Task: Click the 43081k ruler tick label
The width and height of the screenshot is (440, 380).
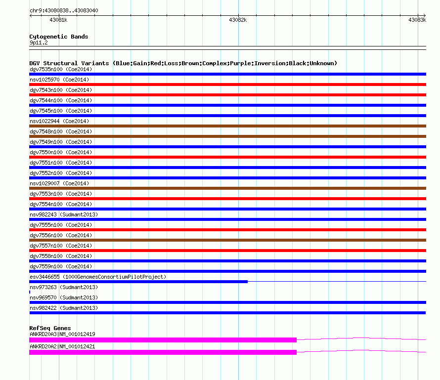Action: (x=58, y=20)
